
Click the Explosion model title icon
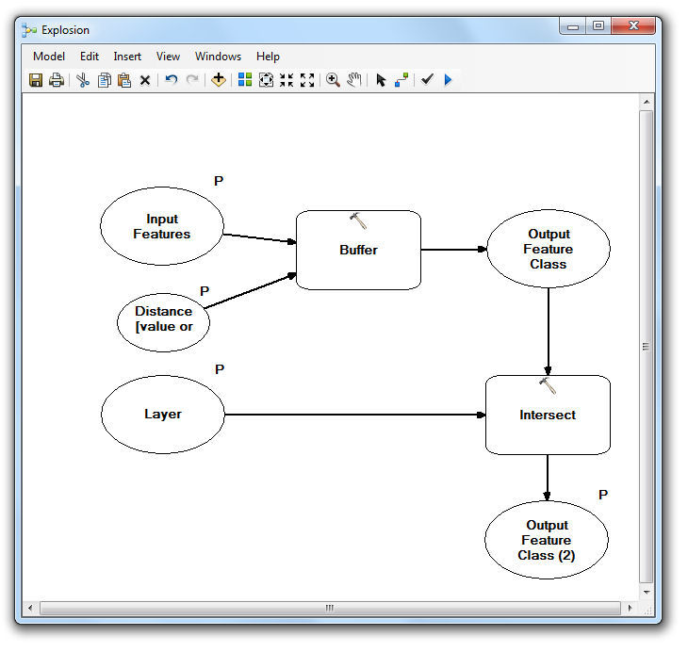click(x=29, y=30)
